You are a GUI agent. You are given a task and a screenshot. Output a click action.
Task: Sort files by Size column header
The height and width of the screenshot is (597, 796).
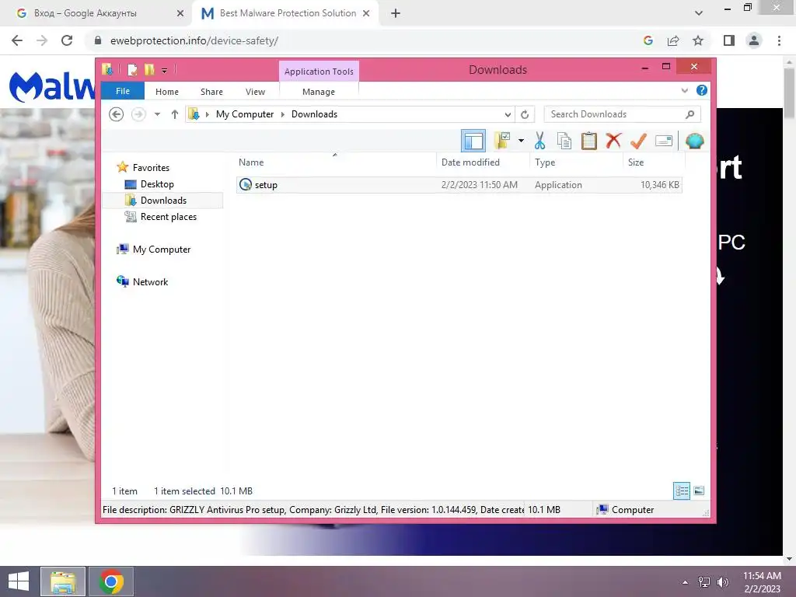coord(636,162)
